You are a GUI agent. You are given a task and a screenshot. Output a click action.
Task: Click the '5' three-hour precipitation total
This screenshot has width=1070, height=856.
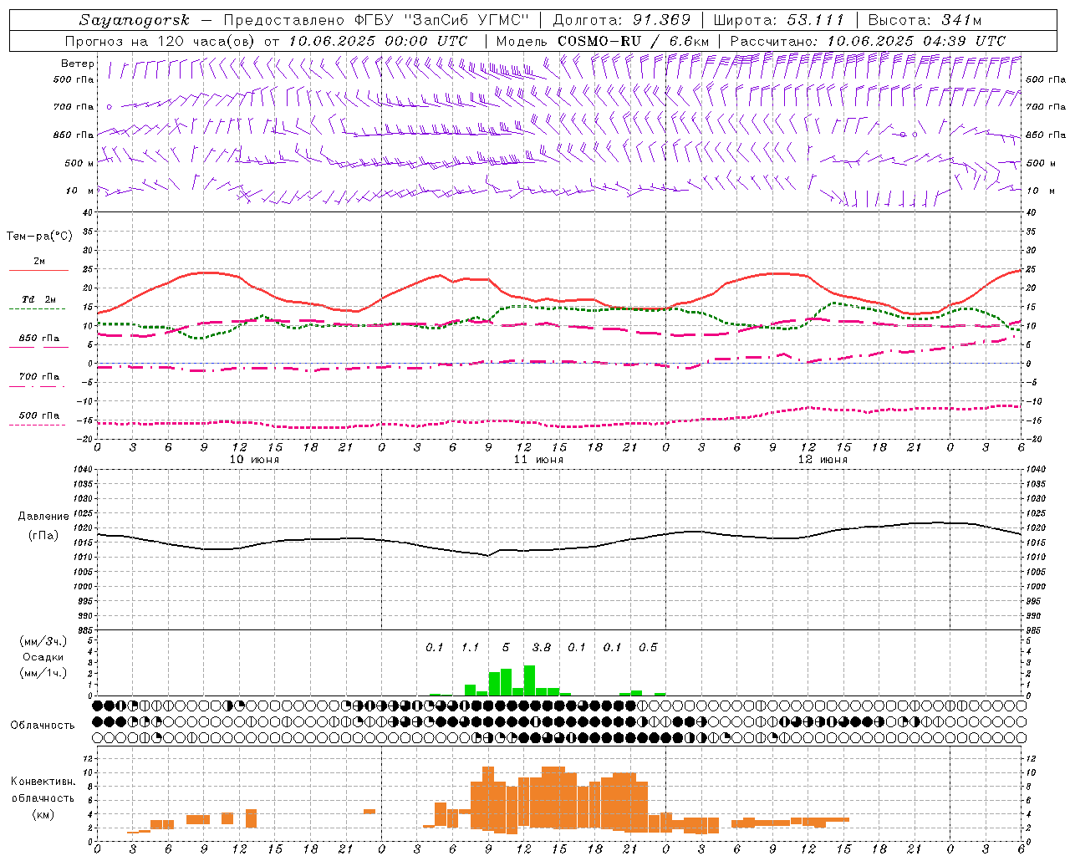tap(506, 648)
